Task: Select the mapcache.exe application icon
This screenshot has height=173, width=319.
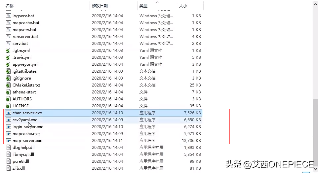Action: tap(9, 134)
